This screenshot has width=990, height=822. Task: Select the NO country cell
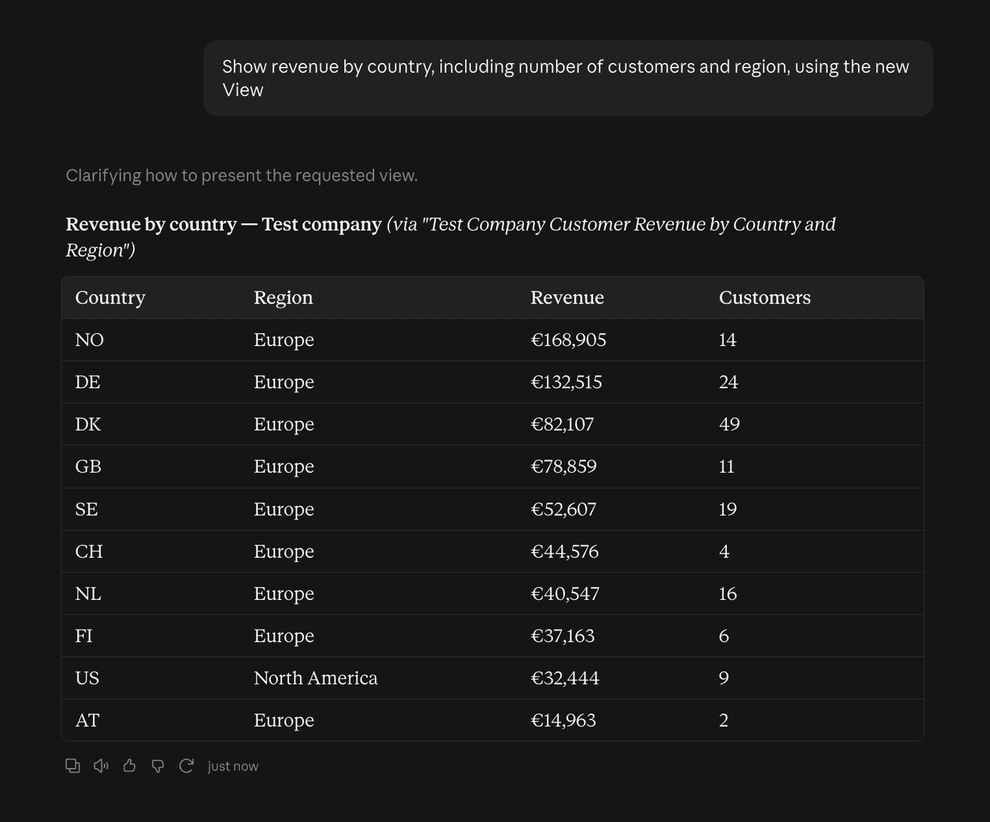[90, 340]
